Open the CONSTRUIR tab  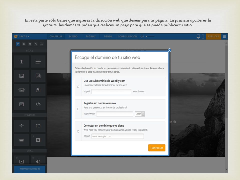56,36
